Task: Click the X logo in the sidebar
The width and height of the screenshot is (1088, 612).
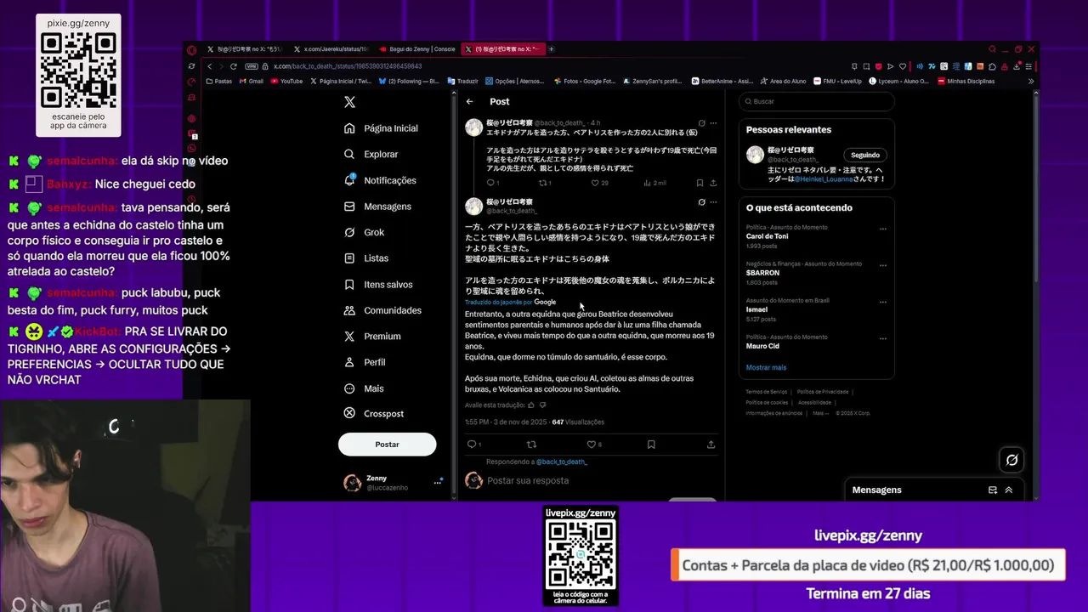Action: click(x=349, y=102)
